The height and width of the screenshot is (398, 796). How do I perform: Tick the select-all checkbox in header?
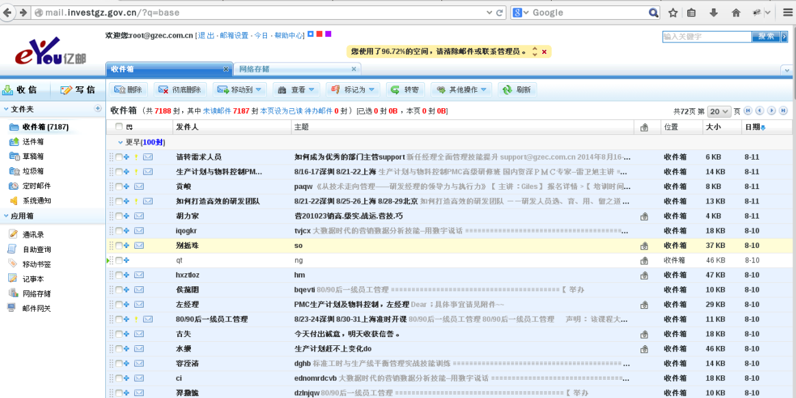pyautogui.click(x=119, y=127)
